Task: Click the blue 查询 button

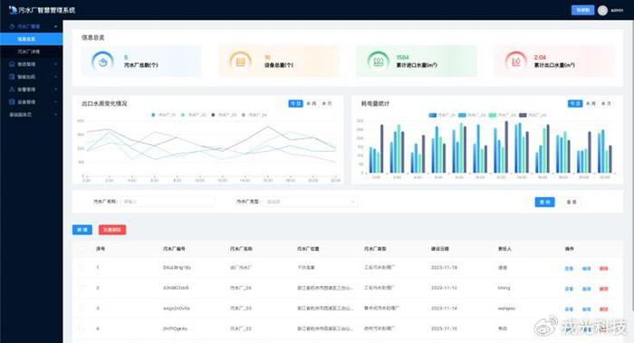Action: 544,202
